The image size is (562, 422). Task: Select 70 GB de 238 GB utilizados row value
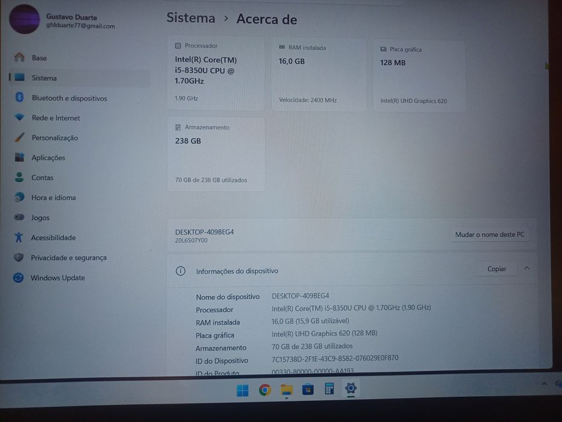pos(312,346)
